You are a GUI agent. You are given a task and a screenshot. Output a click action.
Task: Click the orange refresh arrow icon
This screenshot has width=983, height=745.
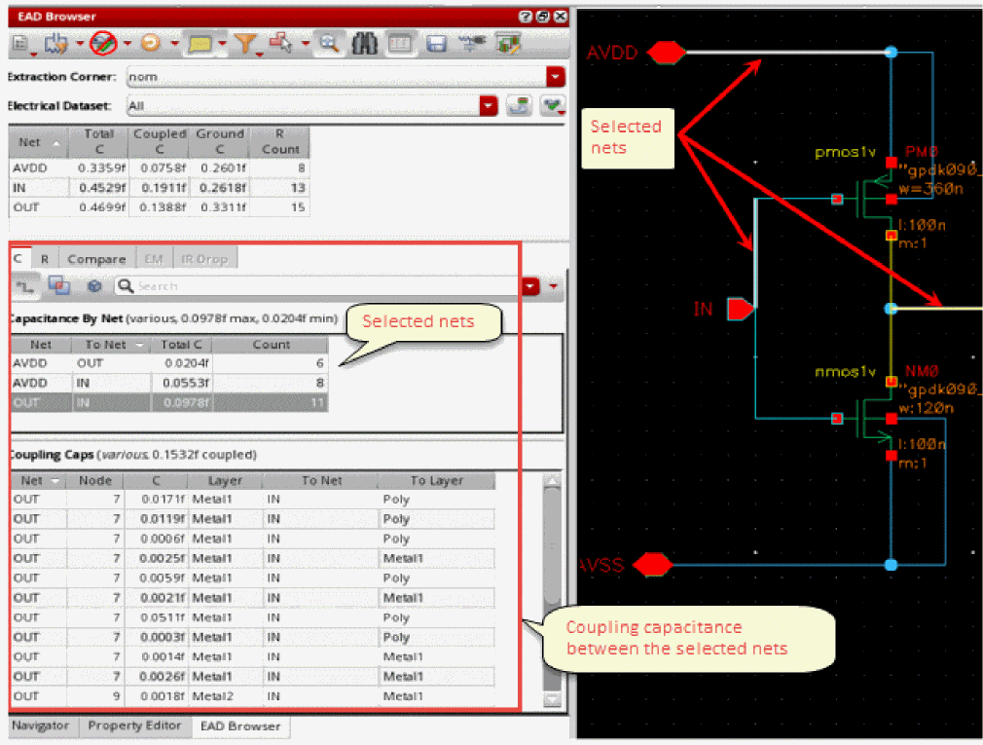[151, 44]
